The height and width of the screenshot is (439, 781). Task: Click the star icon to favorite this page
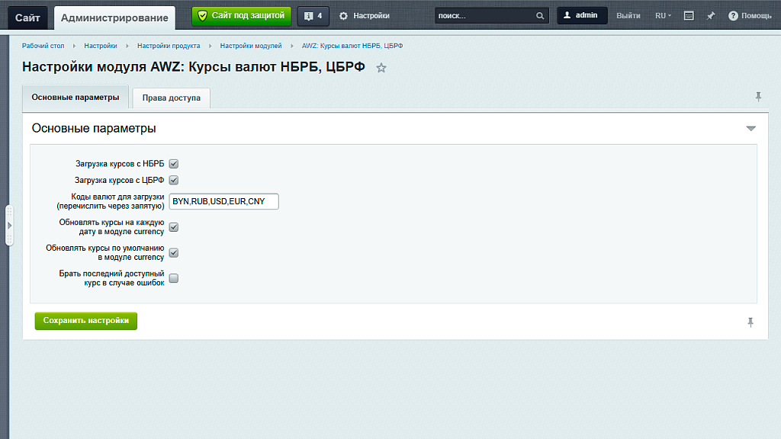pos(381,68)
